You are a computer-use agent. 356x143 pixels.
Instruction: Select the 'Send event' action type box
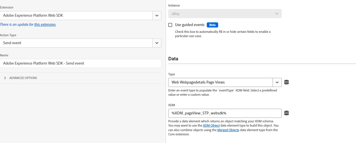76,43
